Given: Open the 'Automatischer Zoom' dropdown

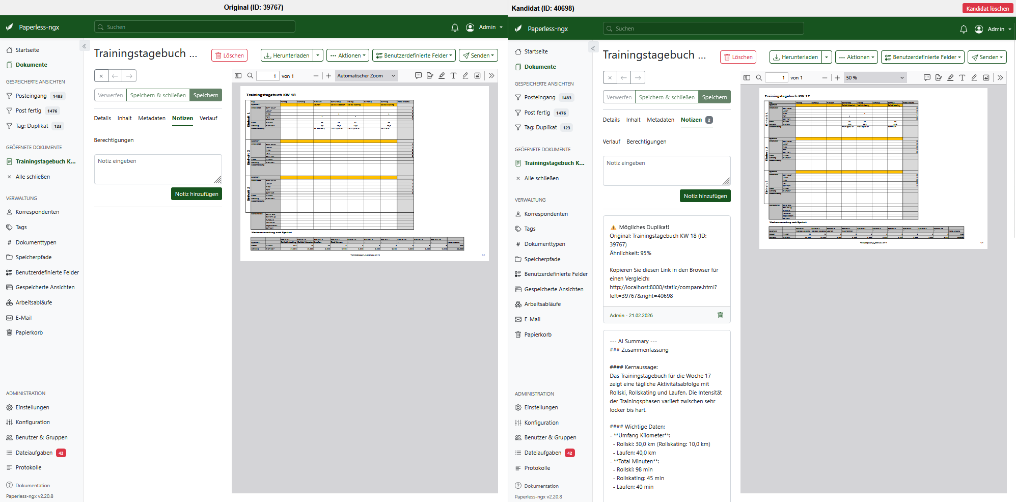Looking at the screenshot, I should tap(366, 76).
